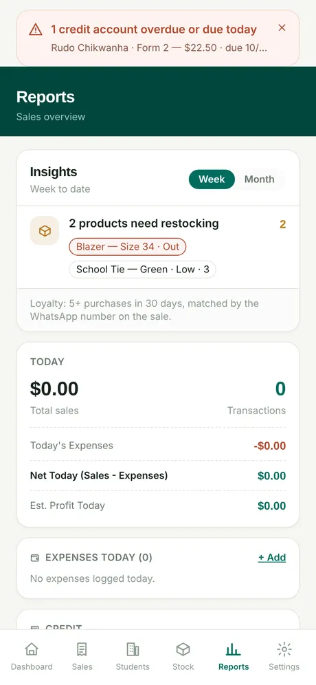Expand the 2 products need restocking row

158,247
